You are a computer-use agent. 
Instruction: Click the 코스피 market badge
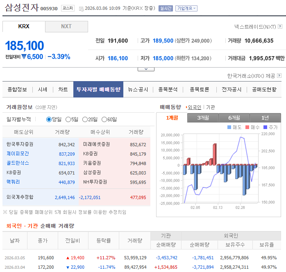(x=68, y=8)
